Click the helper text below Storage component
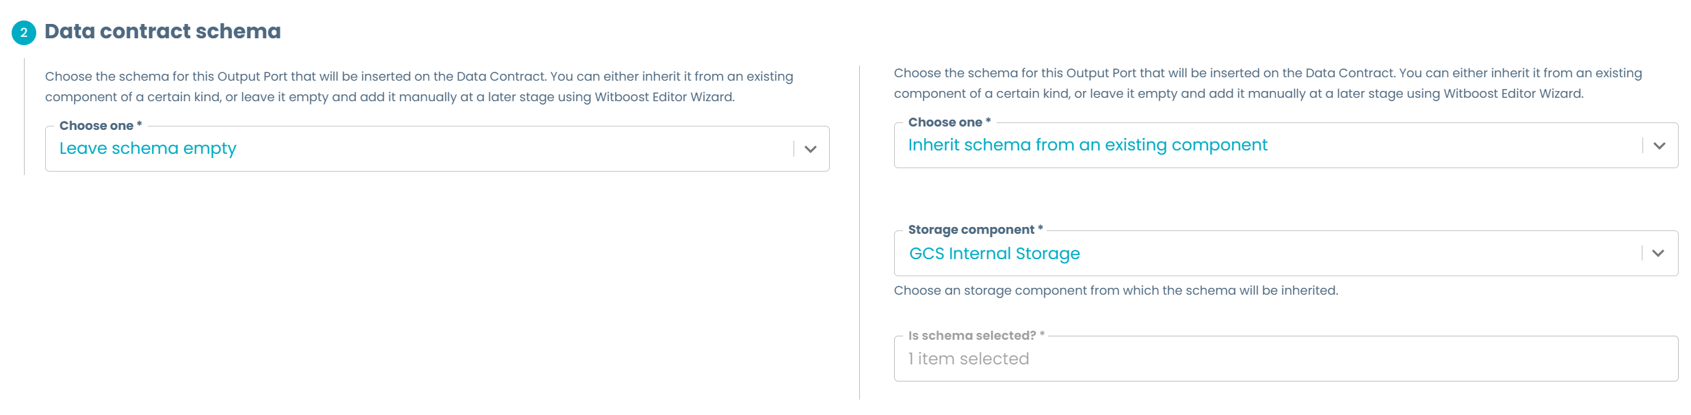The height and width of the screenshot is (415, 1691). pyautogui.click(x=1116, y=291)
